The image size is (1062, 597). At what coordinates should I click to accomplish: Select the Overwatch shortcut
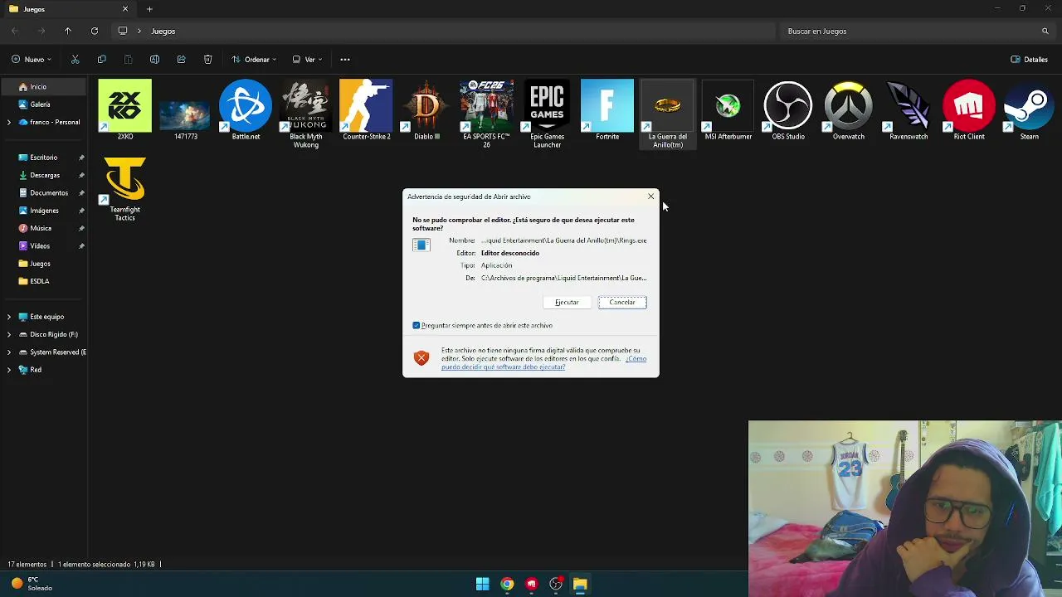coord(849,109)
